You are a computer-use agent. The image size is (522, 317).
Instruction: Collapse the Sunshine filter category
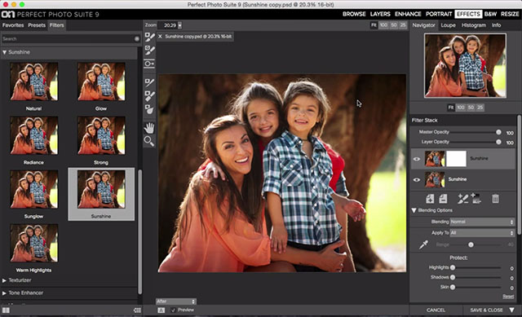point(5,52)
